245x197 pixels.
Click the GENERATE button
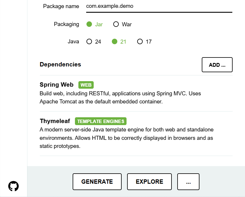[x=97, y=182]
